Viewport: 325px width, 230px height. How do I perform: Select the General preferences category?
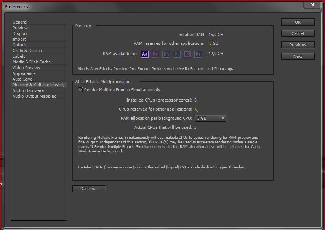(39, 22)
